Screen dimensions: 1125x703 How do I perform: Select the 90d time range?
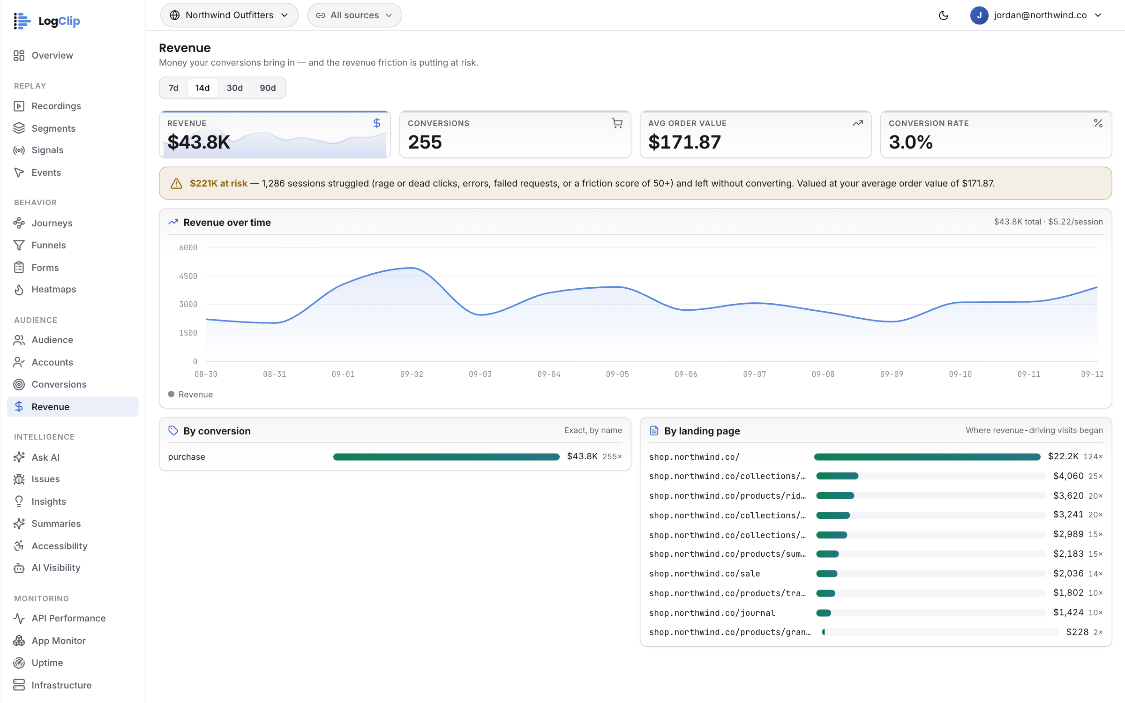tap(268, 88)
